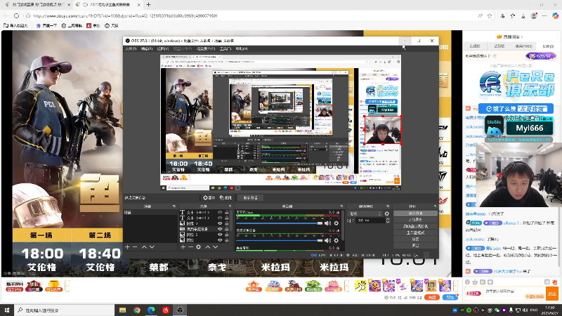Move scene down in OBS Scenes dock
This screenshot has width=562, height=316.
(x=152, y=247)
